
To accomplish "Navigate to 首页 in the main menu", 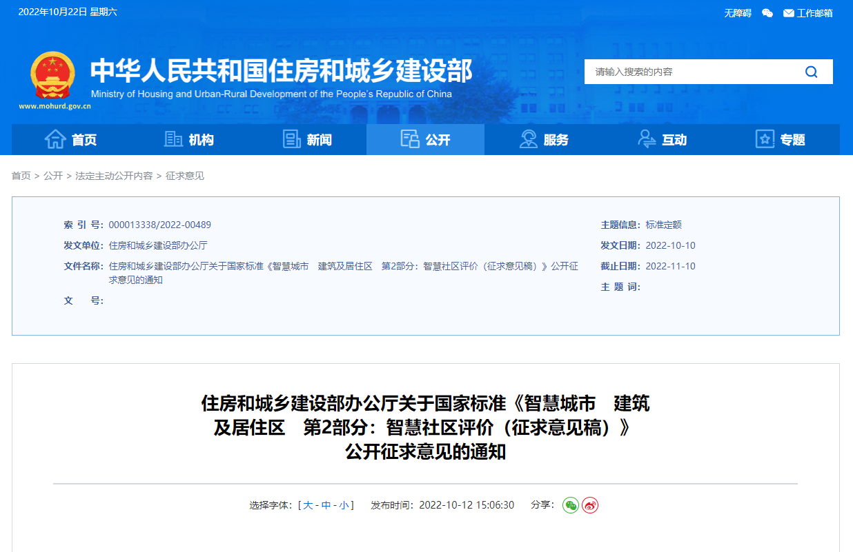I will tap(84, 139).
